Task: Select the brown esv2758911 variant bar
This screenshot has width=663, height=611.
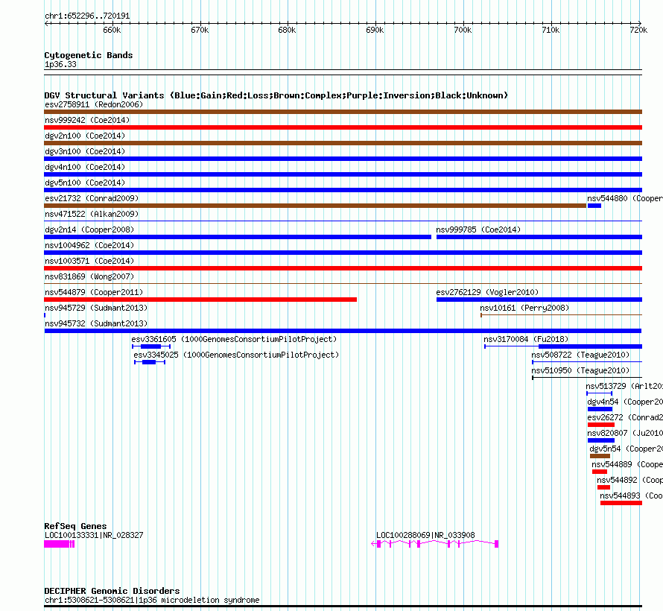Action: pos(343,112)
